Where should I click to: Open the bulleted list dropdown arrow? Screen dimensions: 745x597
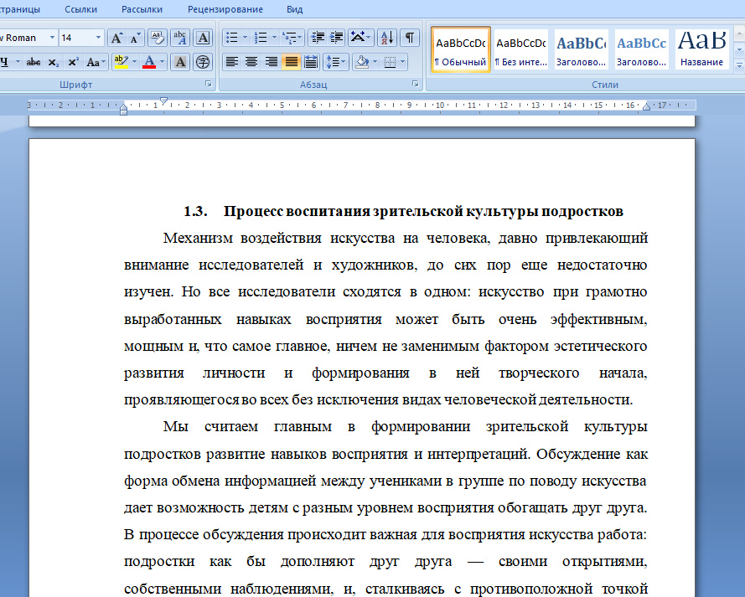245,38
